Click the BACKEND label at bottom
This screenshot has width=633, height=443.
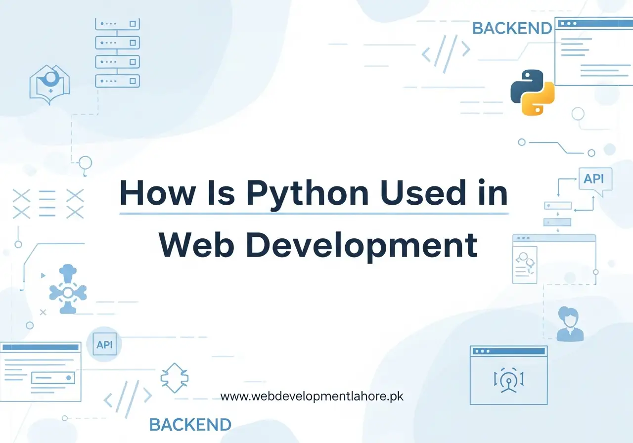pyautogui.click(x=190, y=424)
